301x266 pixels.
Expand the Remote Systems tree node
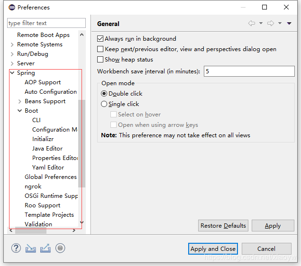point(12,44)
